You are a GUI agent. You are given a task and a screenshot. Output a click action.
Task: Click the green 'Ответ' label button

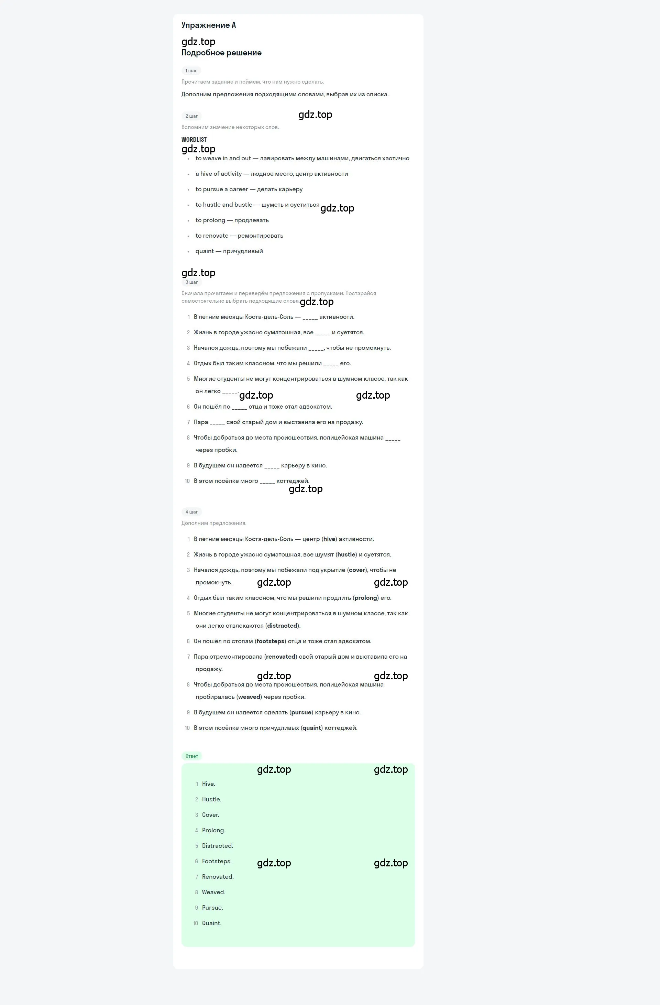point(191,756)
